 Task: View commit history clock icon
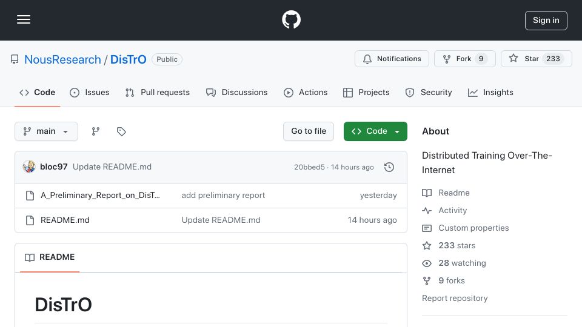pyautogui.click(x=389, y=167)
